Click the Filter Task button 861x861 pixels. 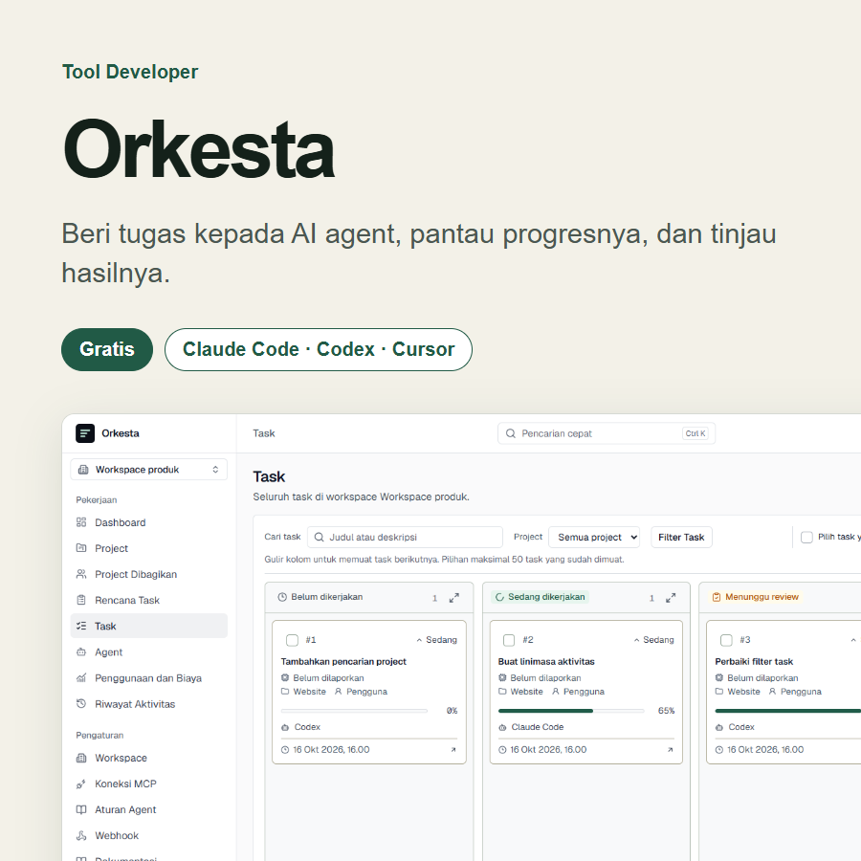(681, 537)
